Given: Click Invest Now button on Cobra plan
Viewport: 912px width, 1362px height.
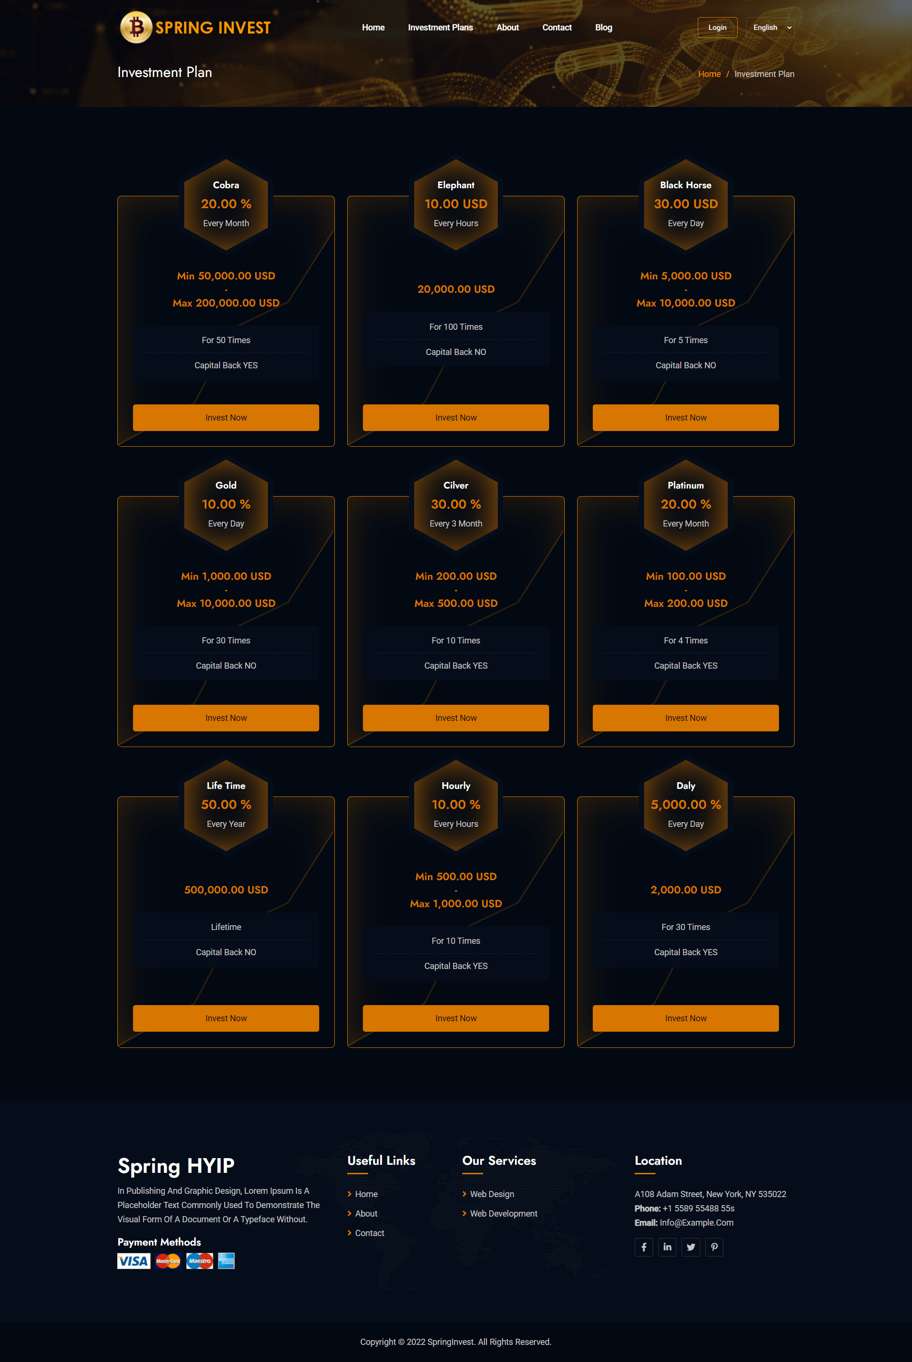Looking at the screenshot, I should tap(226, 416).
